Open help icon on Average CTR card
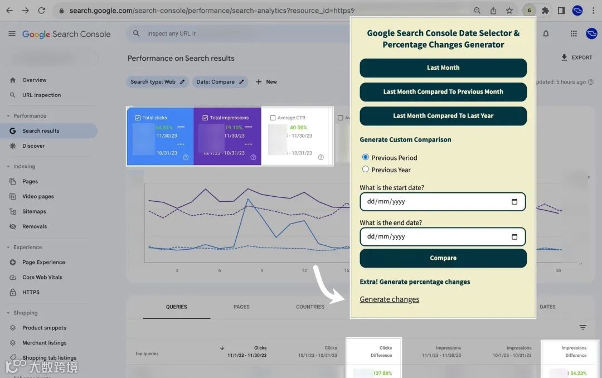 pyautogui.click(x=321, y=157)
